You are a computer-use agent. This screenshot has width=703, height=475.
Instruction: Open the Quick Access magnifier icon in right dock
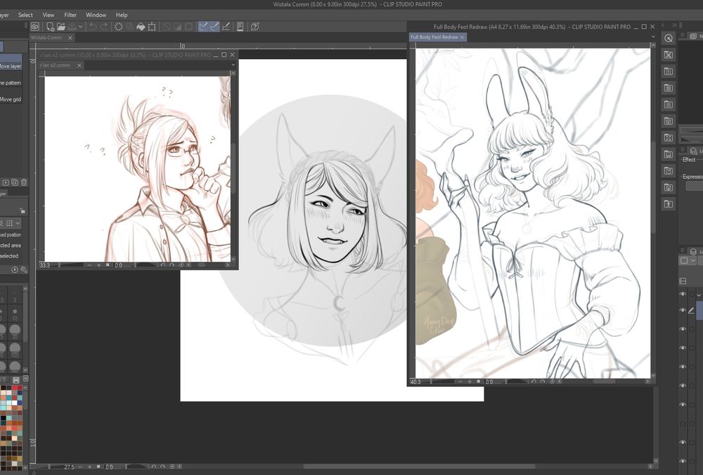[x=669, y=38]
